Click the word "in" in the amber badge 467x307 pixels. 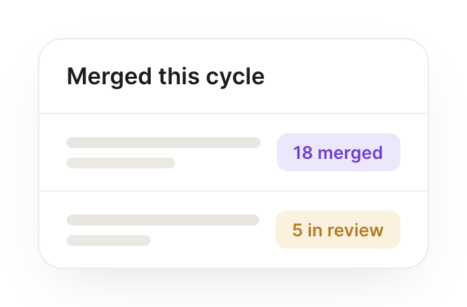tap(315, 230)
